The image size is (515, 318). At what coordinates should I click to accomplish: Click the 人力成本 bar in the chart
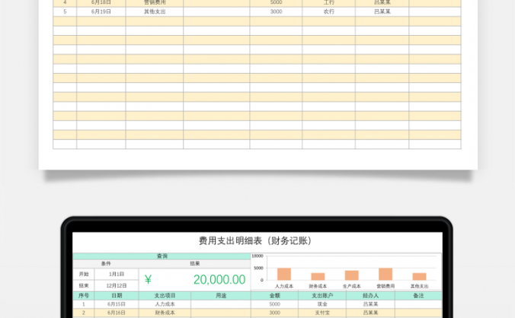click(x=284, y=274)
